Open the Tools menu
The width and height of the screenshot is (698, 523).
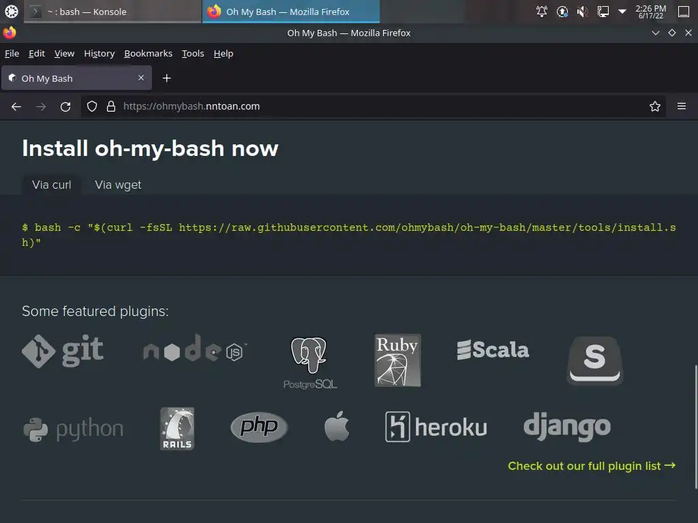[x=193, y=53]
